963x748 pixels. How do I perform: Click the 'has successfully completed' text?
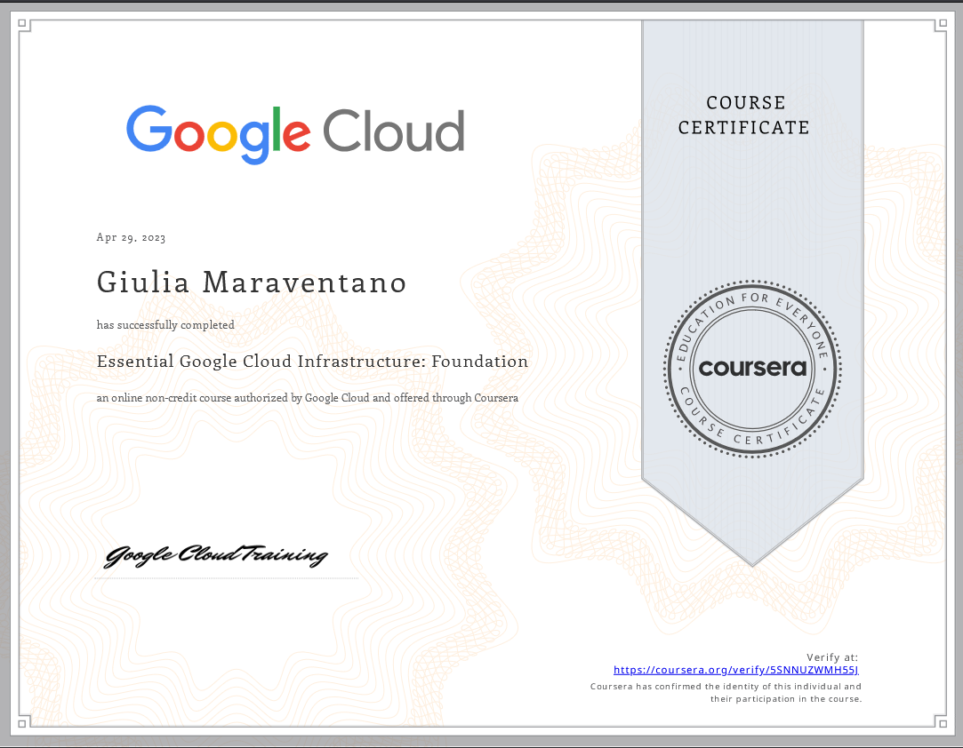[165, 325]
